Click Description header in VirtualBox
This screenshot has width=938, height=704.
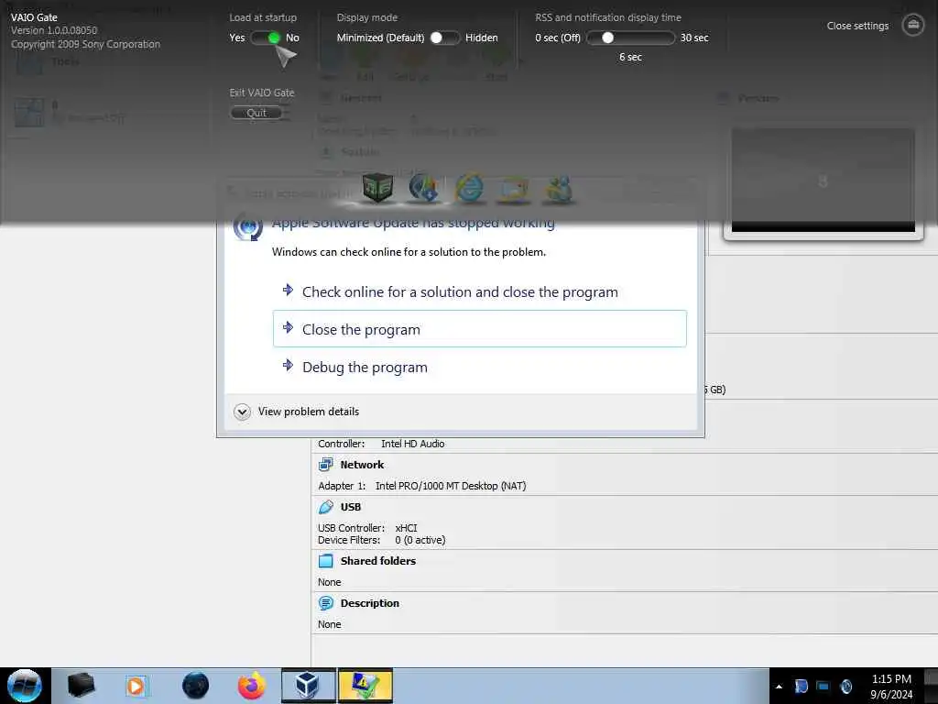click(x=370, y=603)
